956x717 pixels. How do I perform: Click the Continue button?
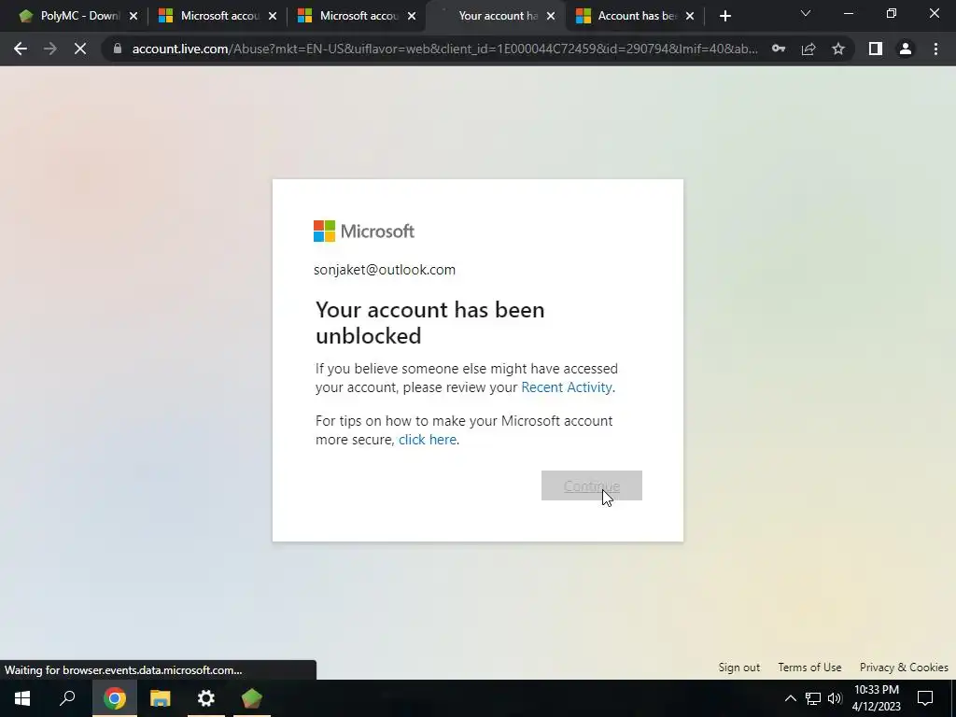(x=591, y=485)
